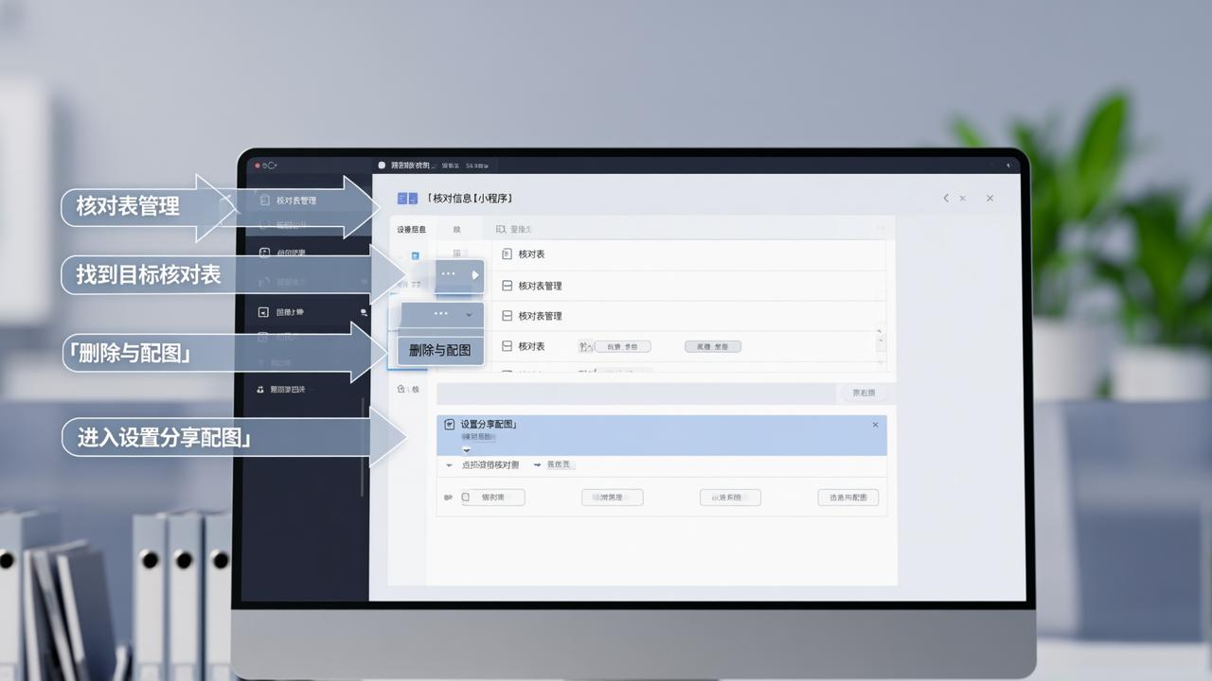This screenshot has width=1212, height=681.
Task: Click the button at the grey bar's end
Action: click(864, 393)
